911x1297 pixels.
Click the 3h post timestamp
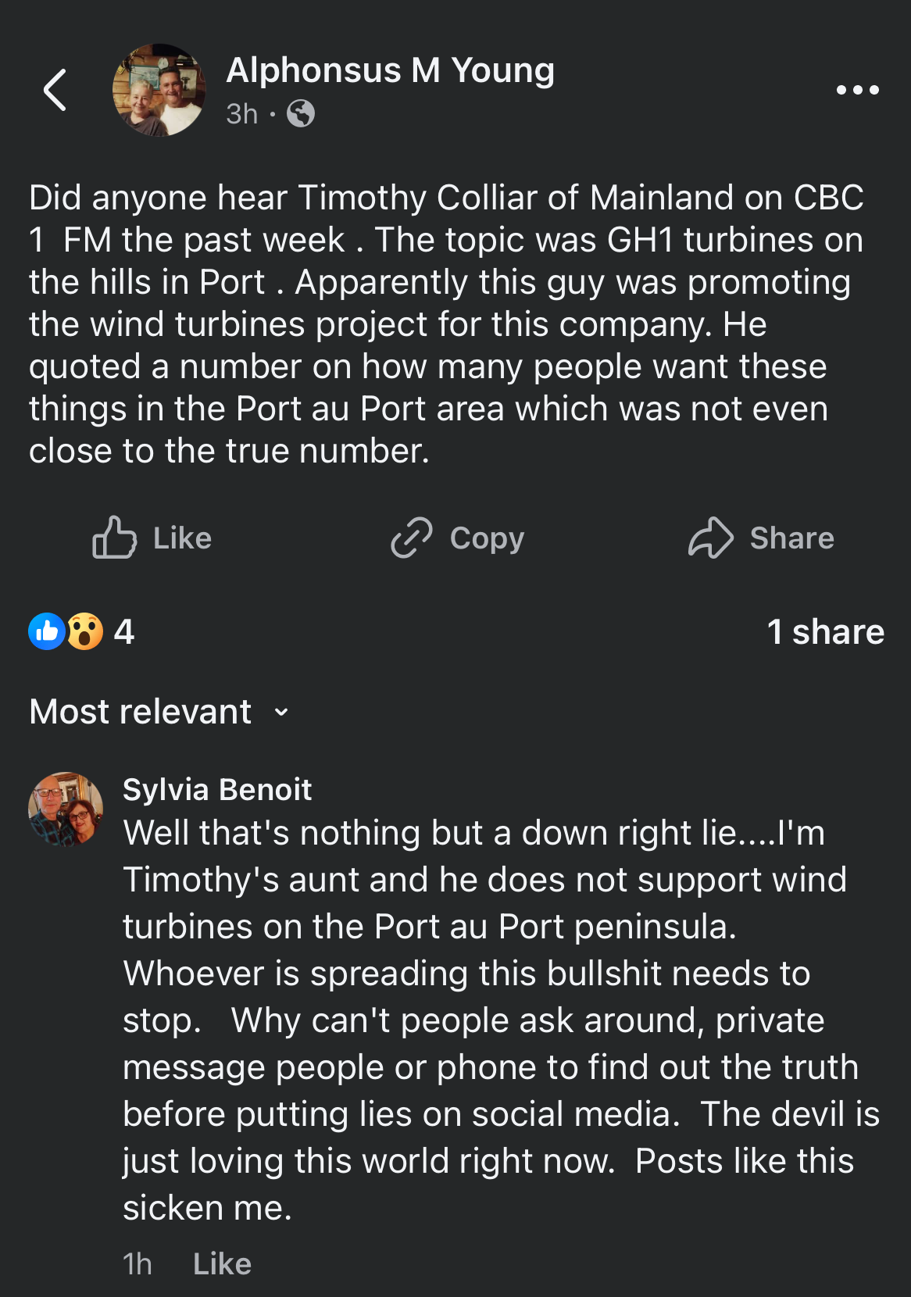(241, 114)
